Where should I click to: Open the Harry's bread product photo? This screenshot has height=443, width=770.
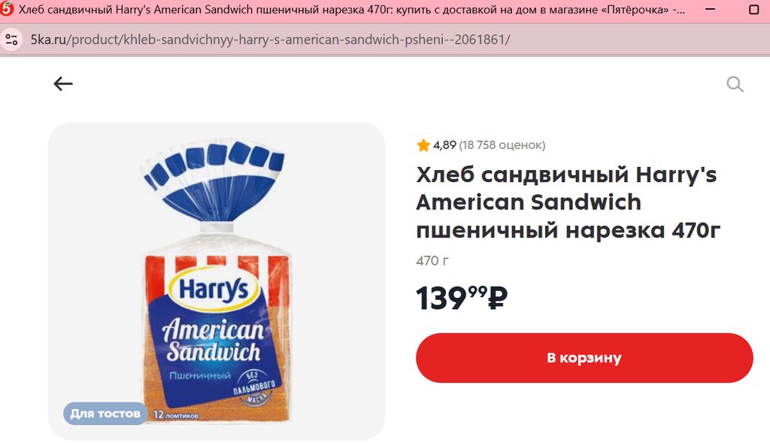pos(217,281)
